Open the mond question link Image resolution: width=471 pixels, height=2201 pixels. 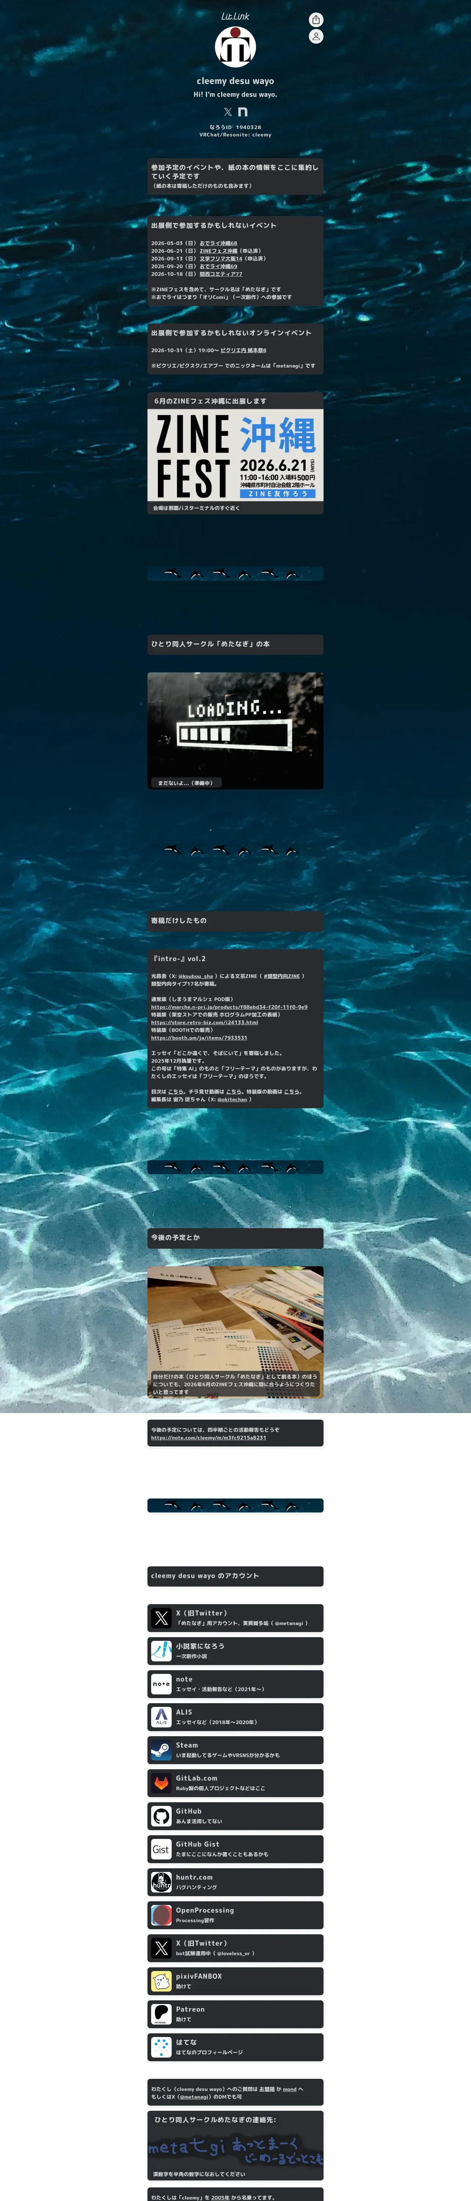pos(290,2089)
